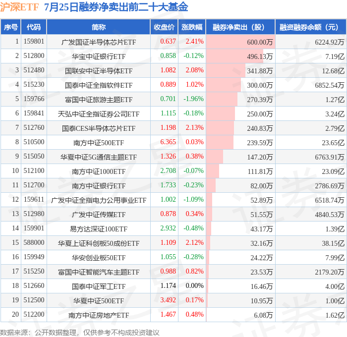This screenshot has width=347, height=337.
Task: Click balance 7.19亿
Action: coord(335,56)
